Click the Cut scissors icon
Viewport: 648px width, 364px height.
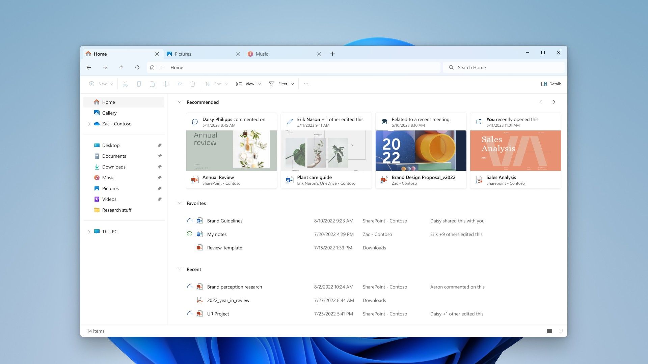pyautogui.click(x=125, y=84)
